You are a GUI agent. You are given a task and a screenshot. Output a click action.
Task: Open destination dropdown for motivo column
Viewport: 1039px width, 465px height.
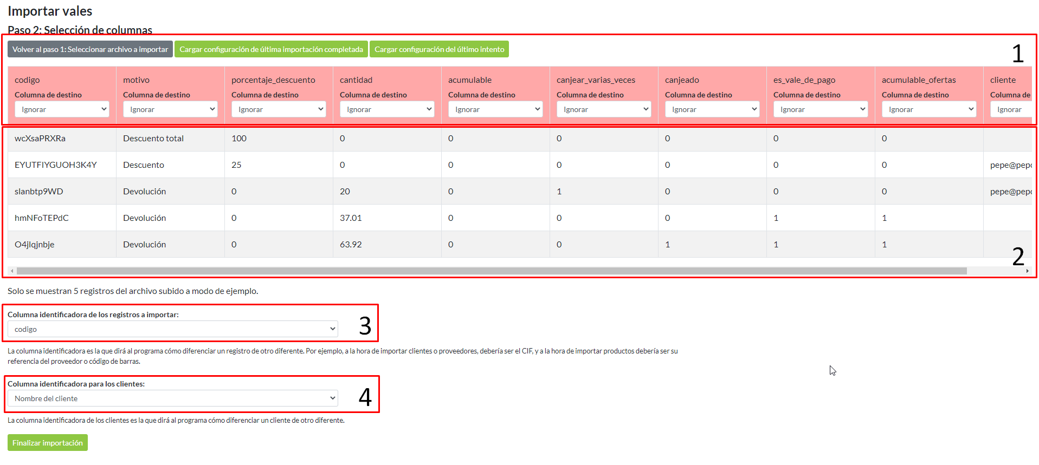tap(170, 109)
